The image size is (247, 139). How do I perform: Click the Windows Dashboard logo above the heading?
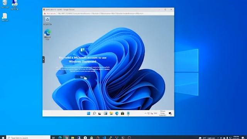[83, 50]
